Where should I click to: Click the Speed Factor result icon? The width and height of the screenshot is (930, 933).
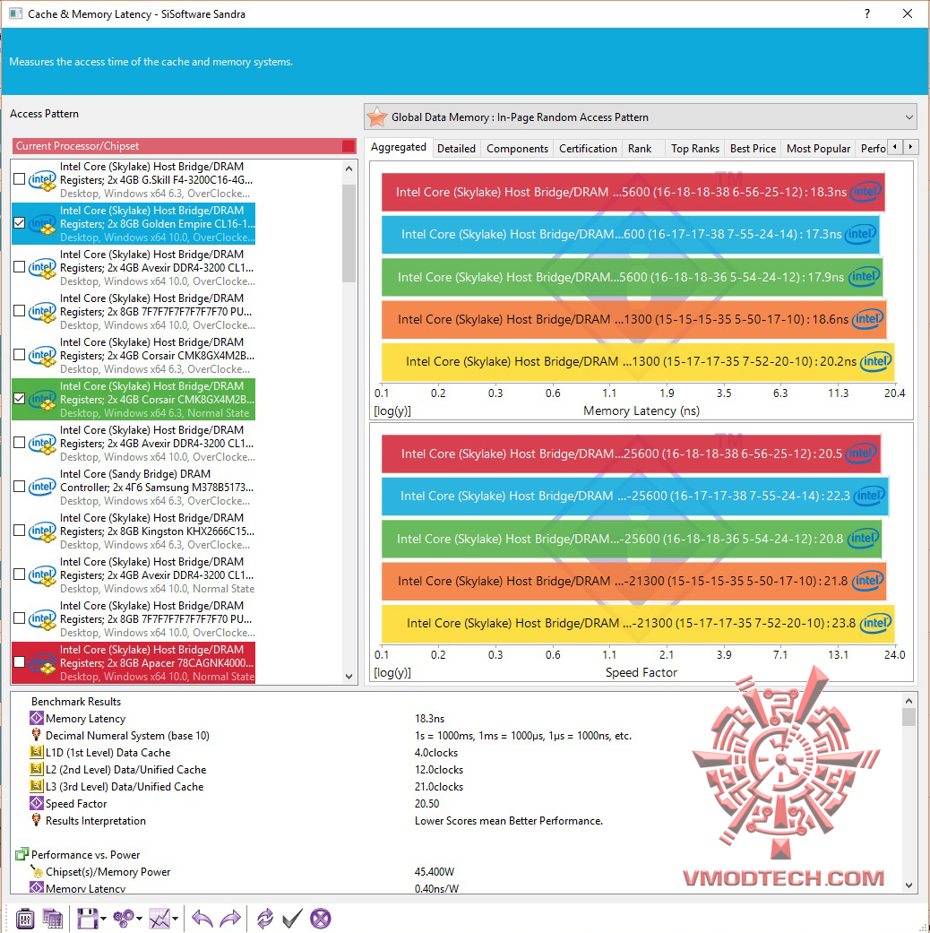pos(37,803)
